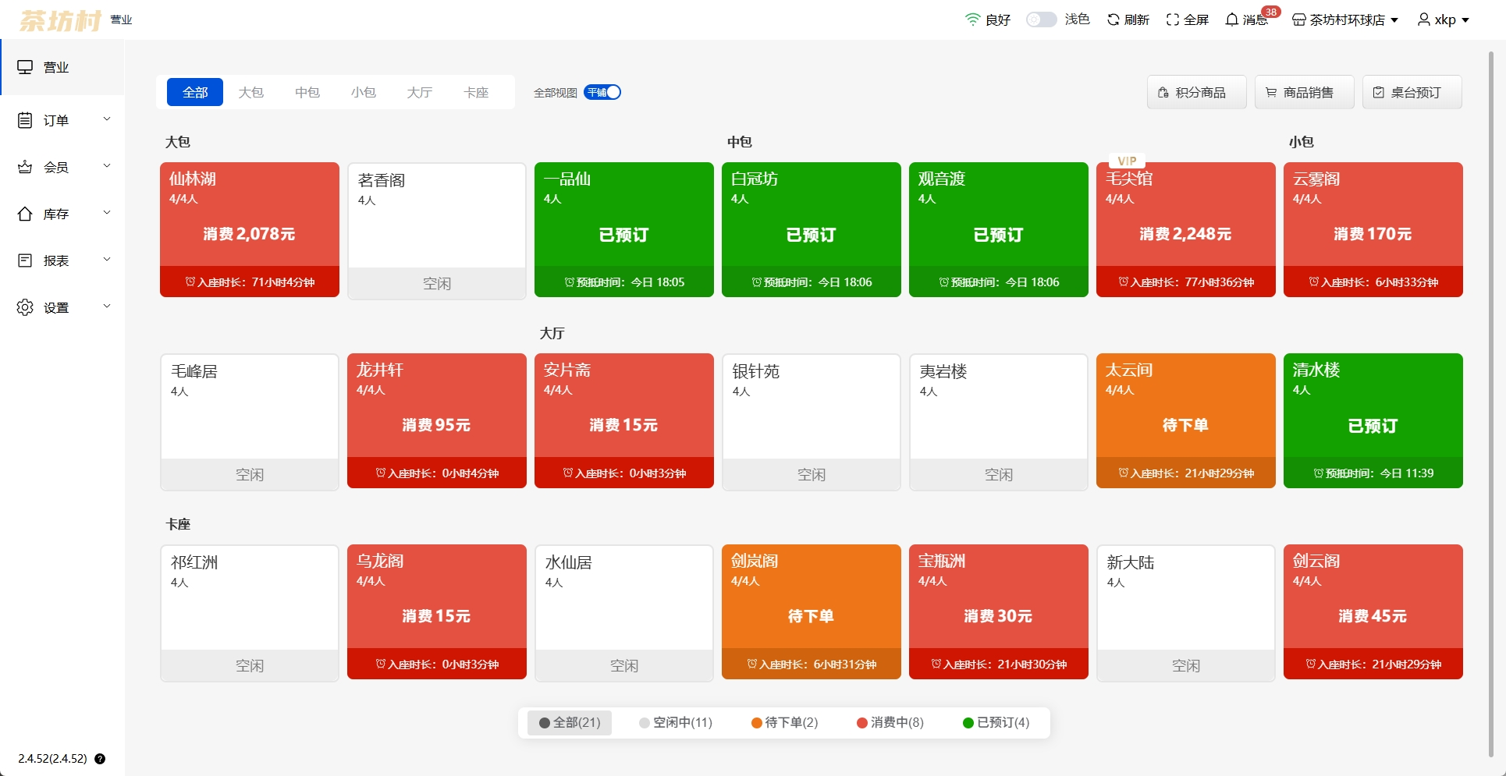Image resolution: width=1506 pixels, height=776 pixels.
Task: Click the 桌台预订 checklist icon
Action: (1379, 93)
